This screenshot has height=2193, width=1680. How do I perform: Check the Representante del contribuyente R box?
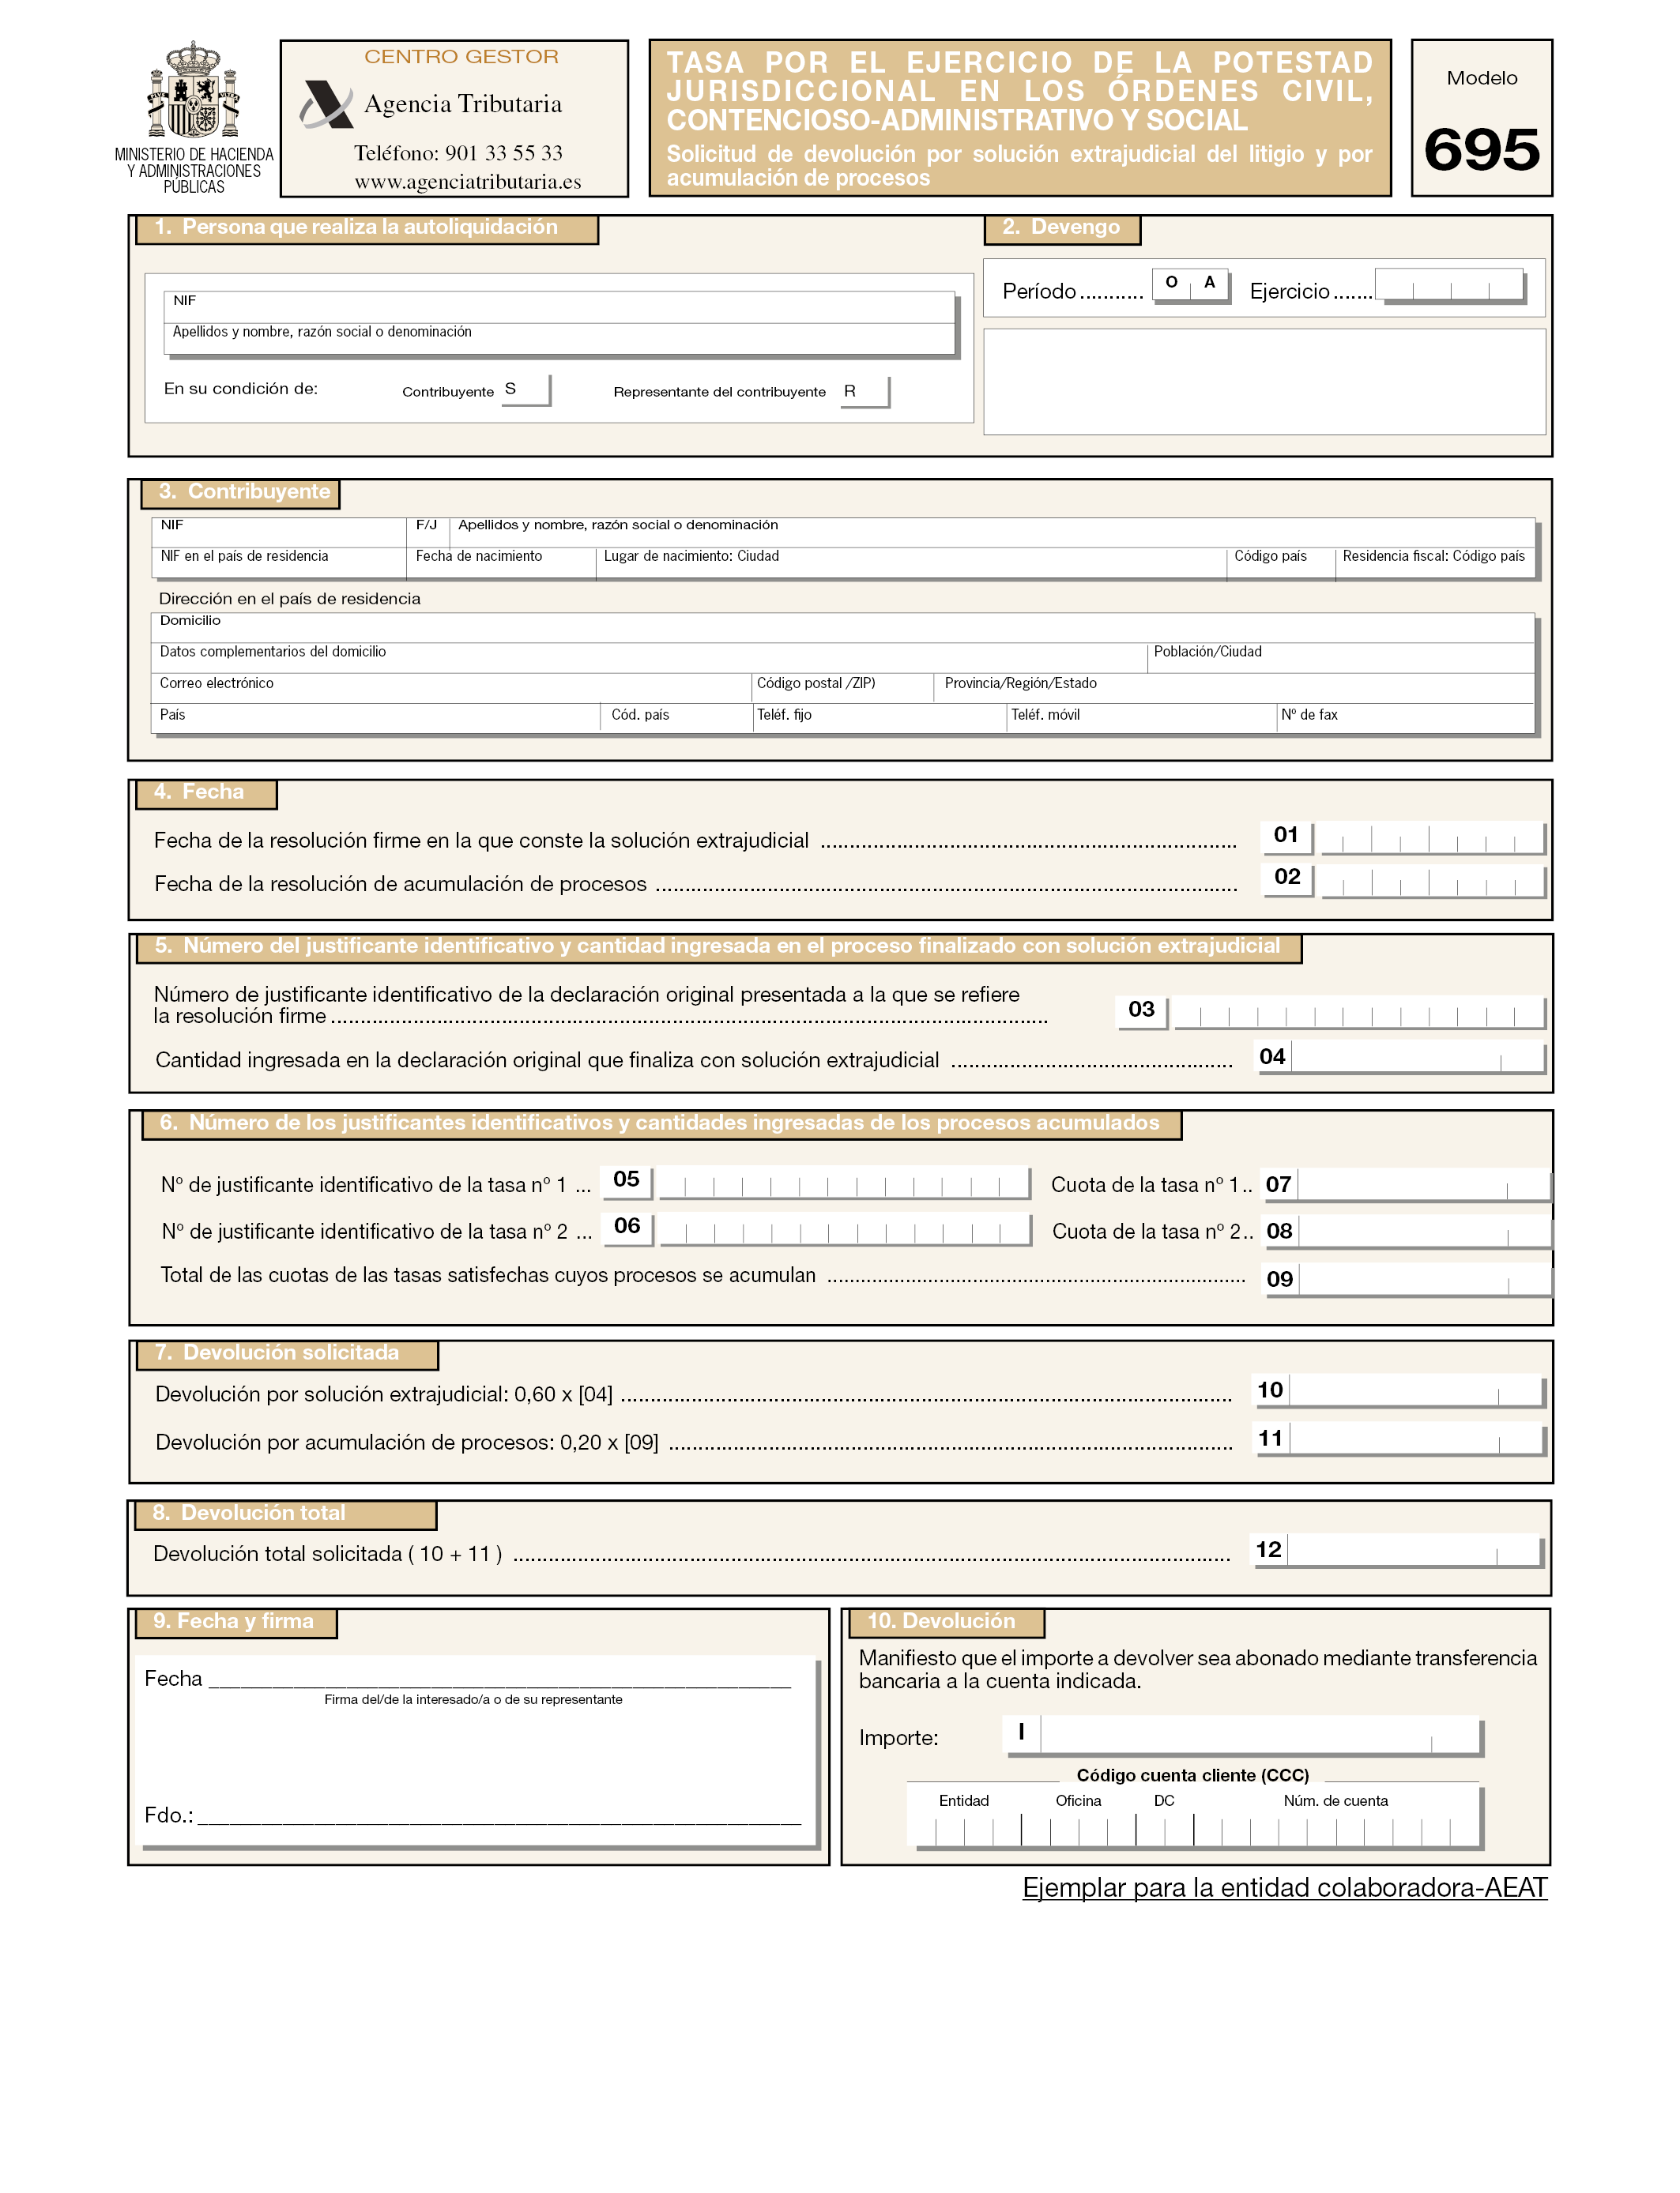[864, 391]
